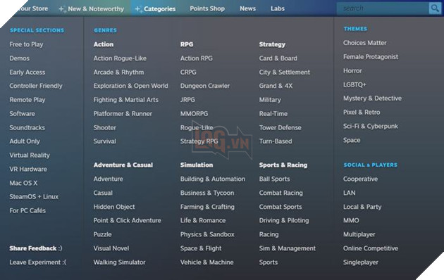Open Sci-Fi & Cyberpunk theme
The image size is (444, 280).
[371, 127]
